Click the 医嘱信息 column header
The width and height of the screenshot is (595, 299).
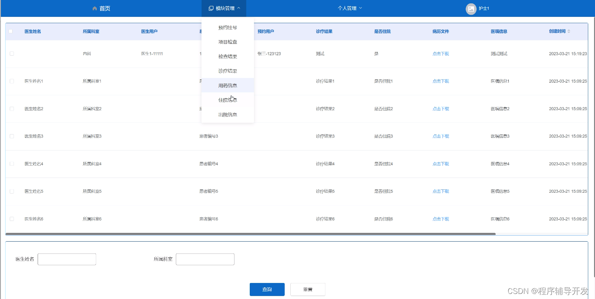pos(499,31)
